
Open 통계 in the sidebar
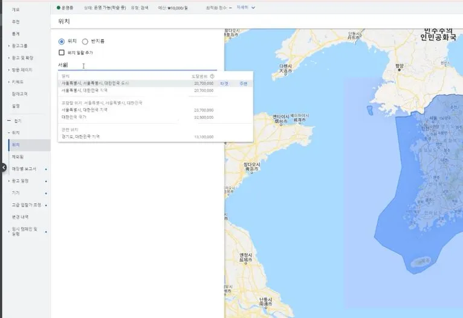click(16, 34)
